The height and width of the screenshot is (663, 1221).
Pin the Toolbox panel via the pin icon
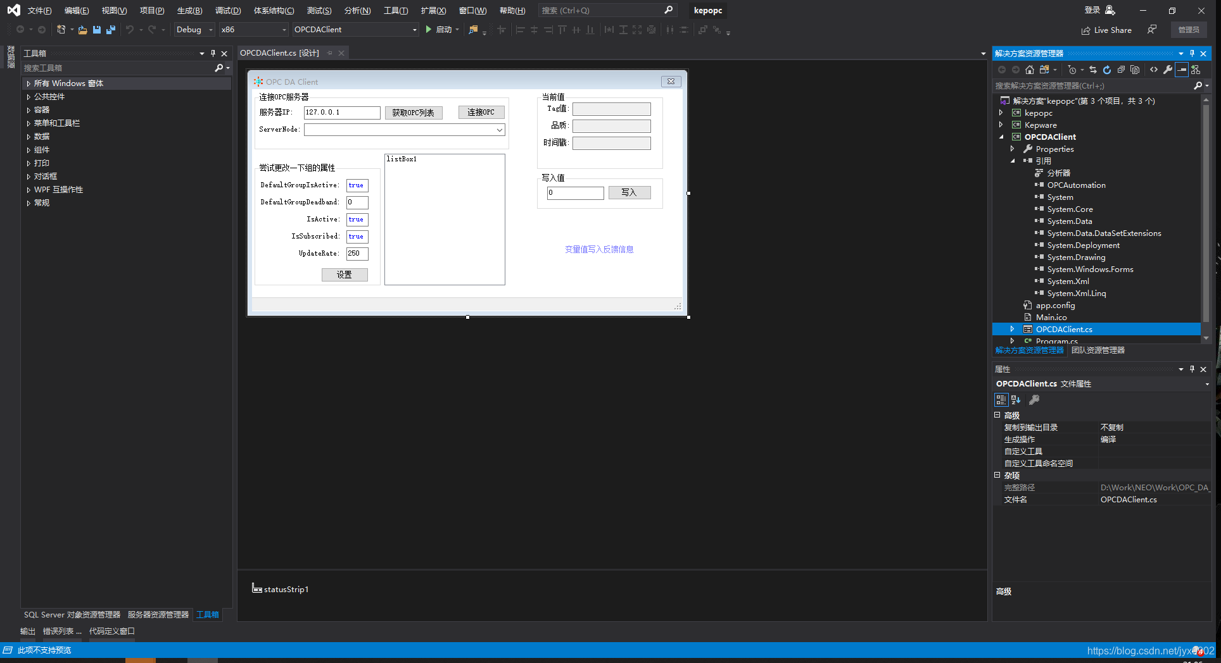tap(213, 53)
